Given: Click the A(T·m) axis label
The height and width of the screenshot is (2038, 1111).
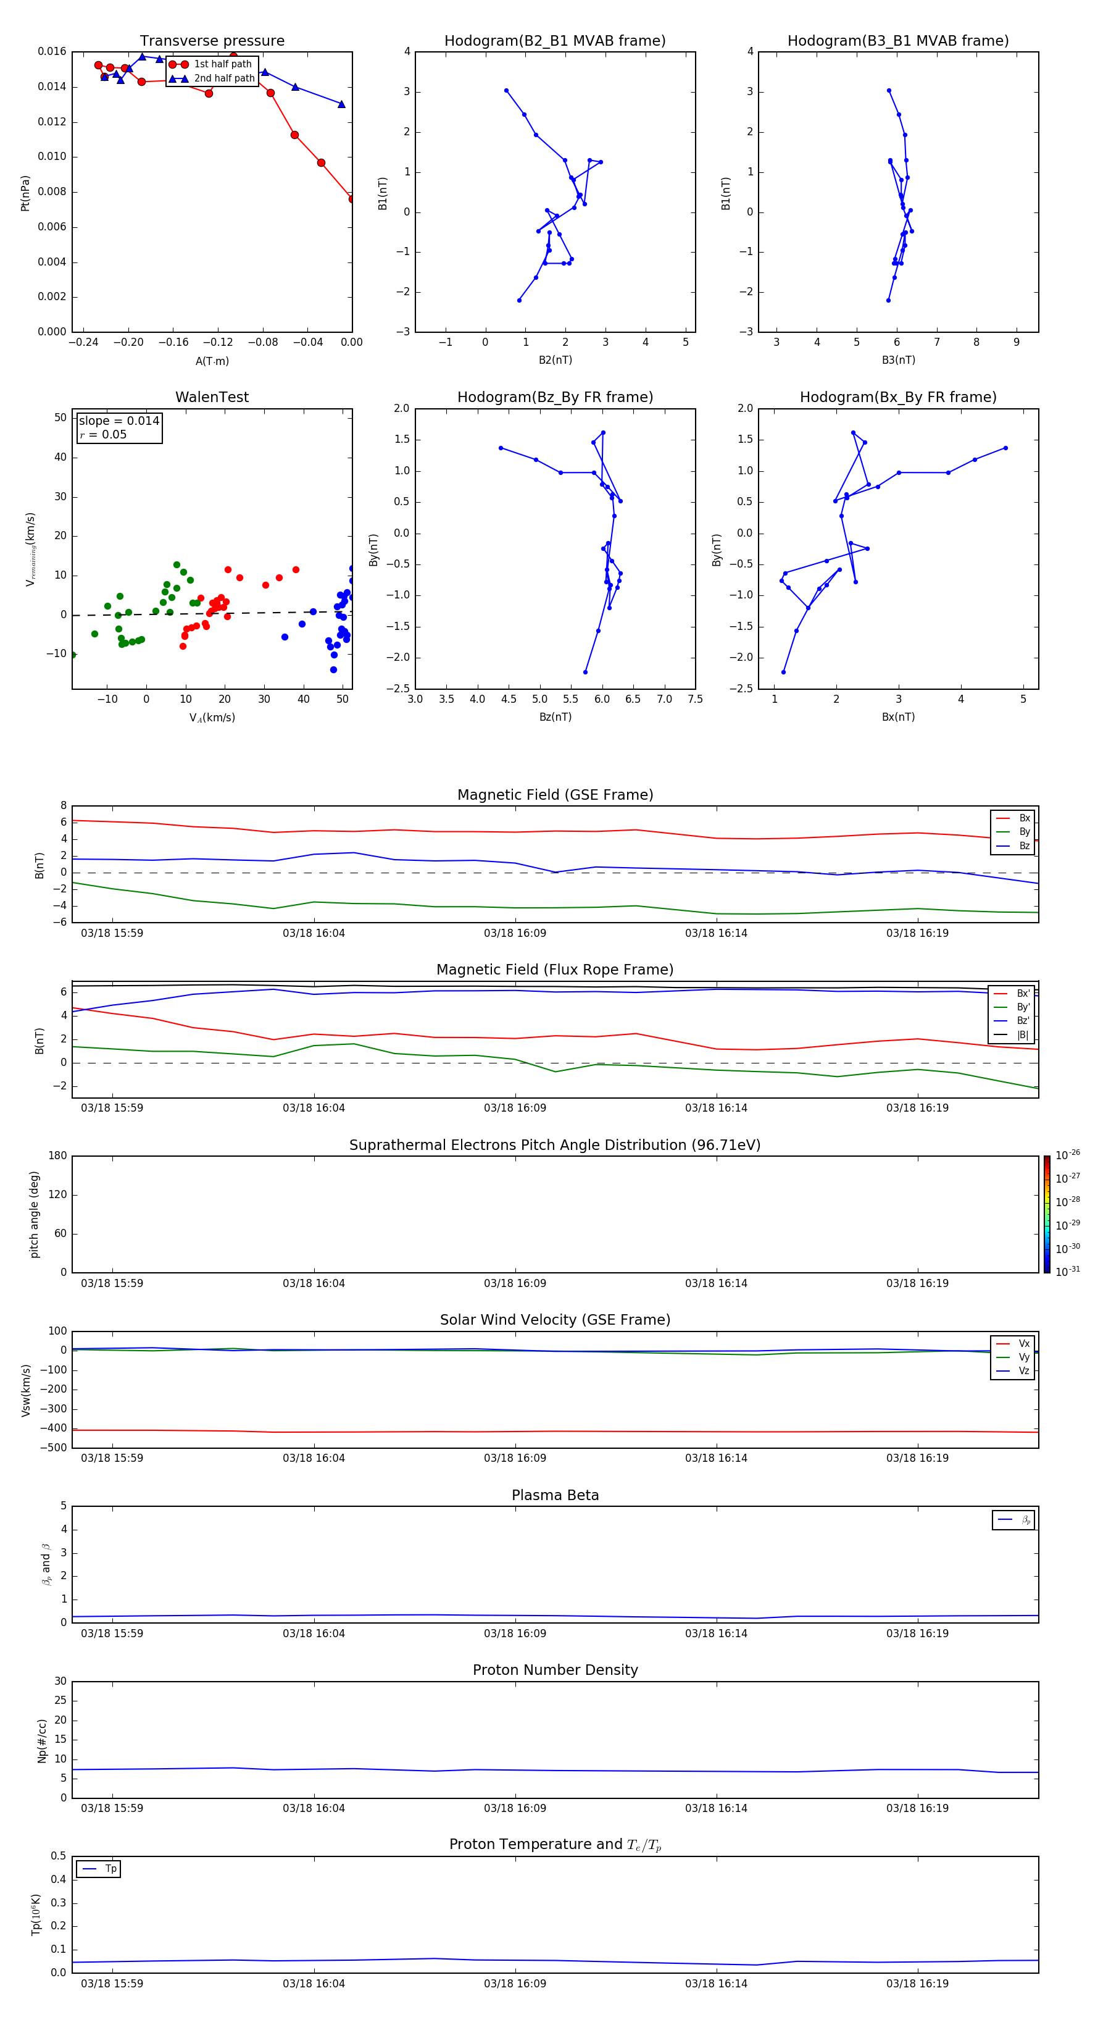Looking at the screenshot, I should (212, 361).
